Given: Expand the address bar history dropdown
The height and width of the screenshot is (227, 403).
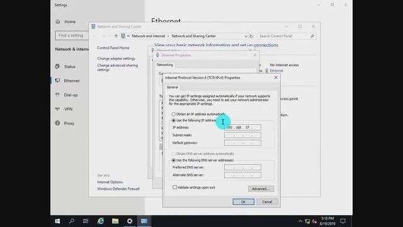Looking at the screenshot, I should (246, 37).
